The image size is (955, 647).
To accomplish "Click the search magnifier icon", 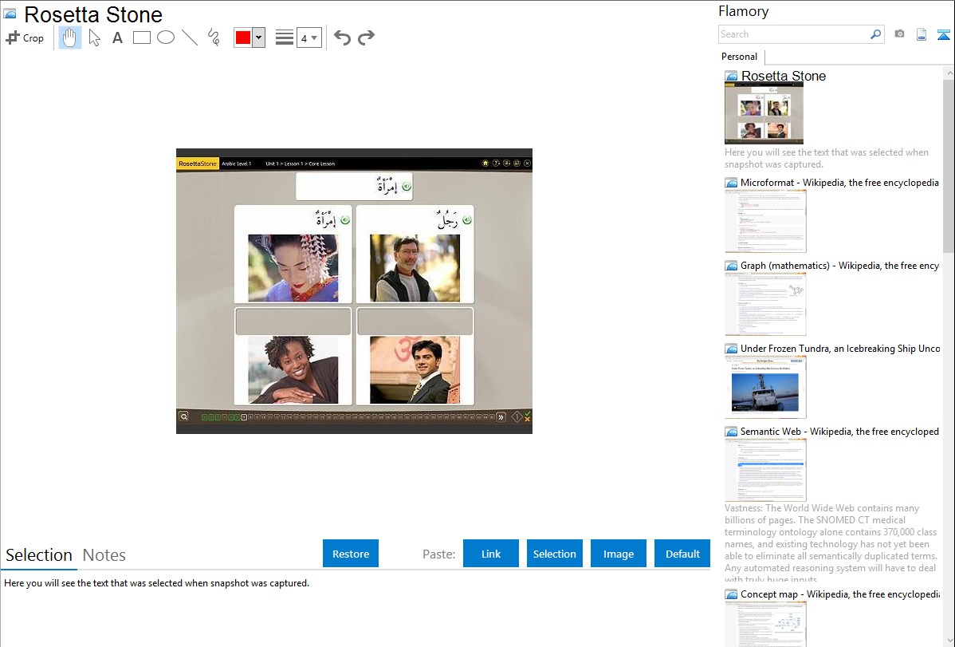I will click(x=876, y=34).
